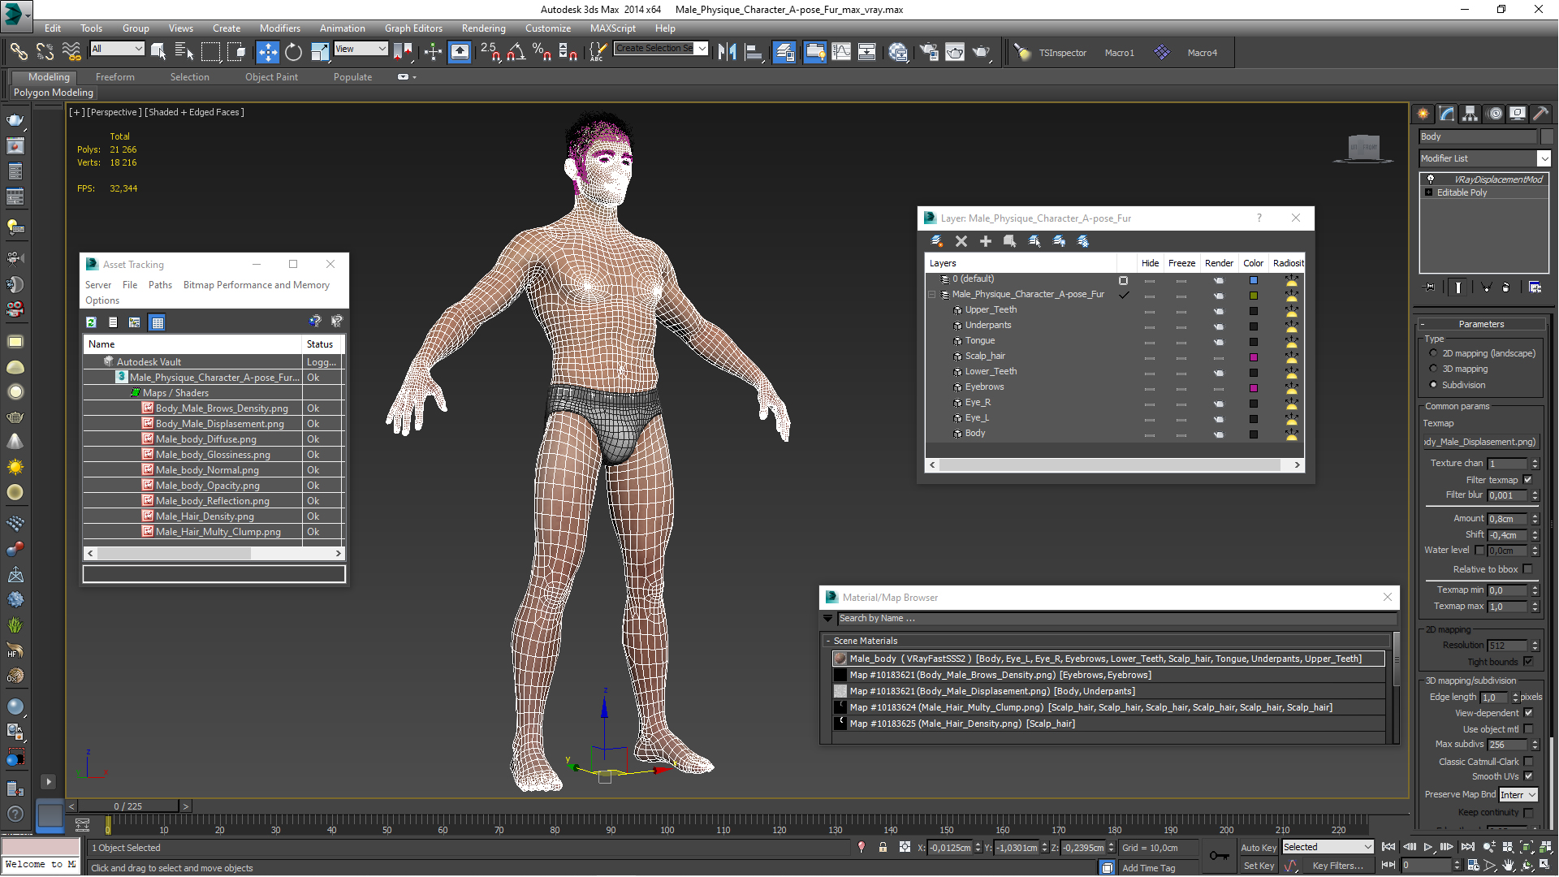
Task: Enable the Relative to bbox checkbox
Action: 1528,569
